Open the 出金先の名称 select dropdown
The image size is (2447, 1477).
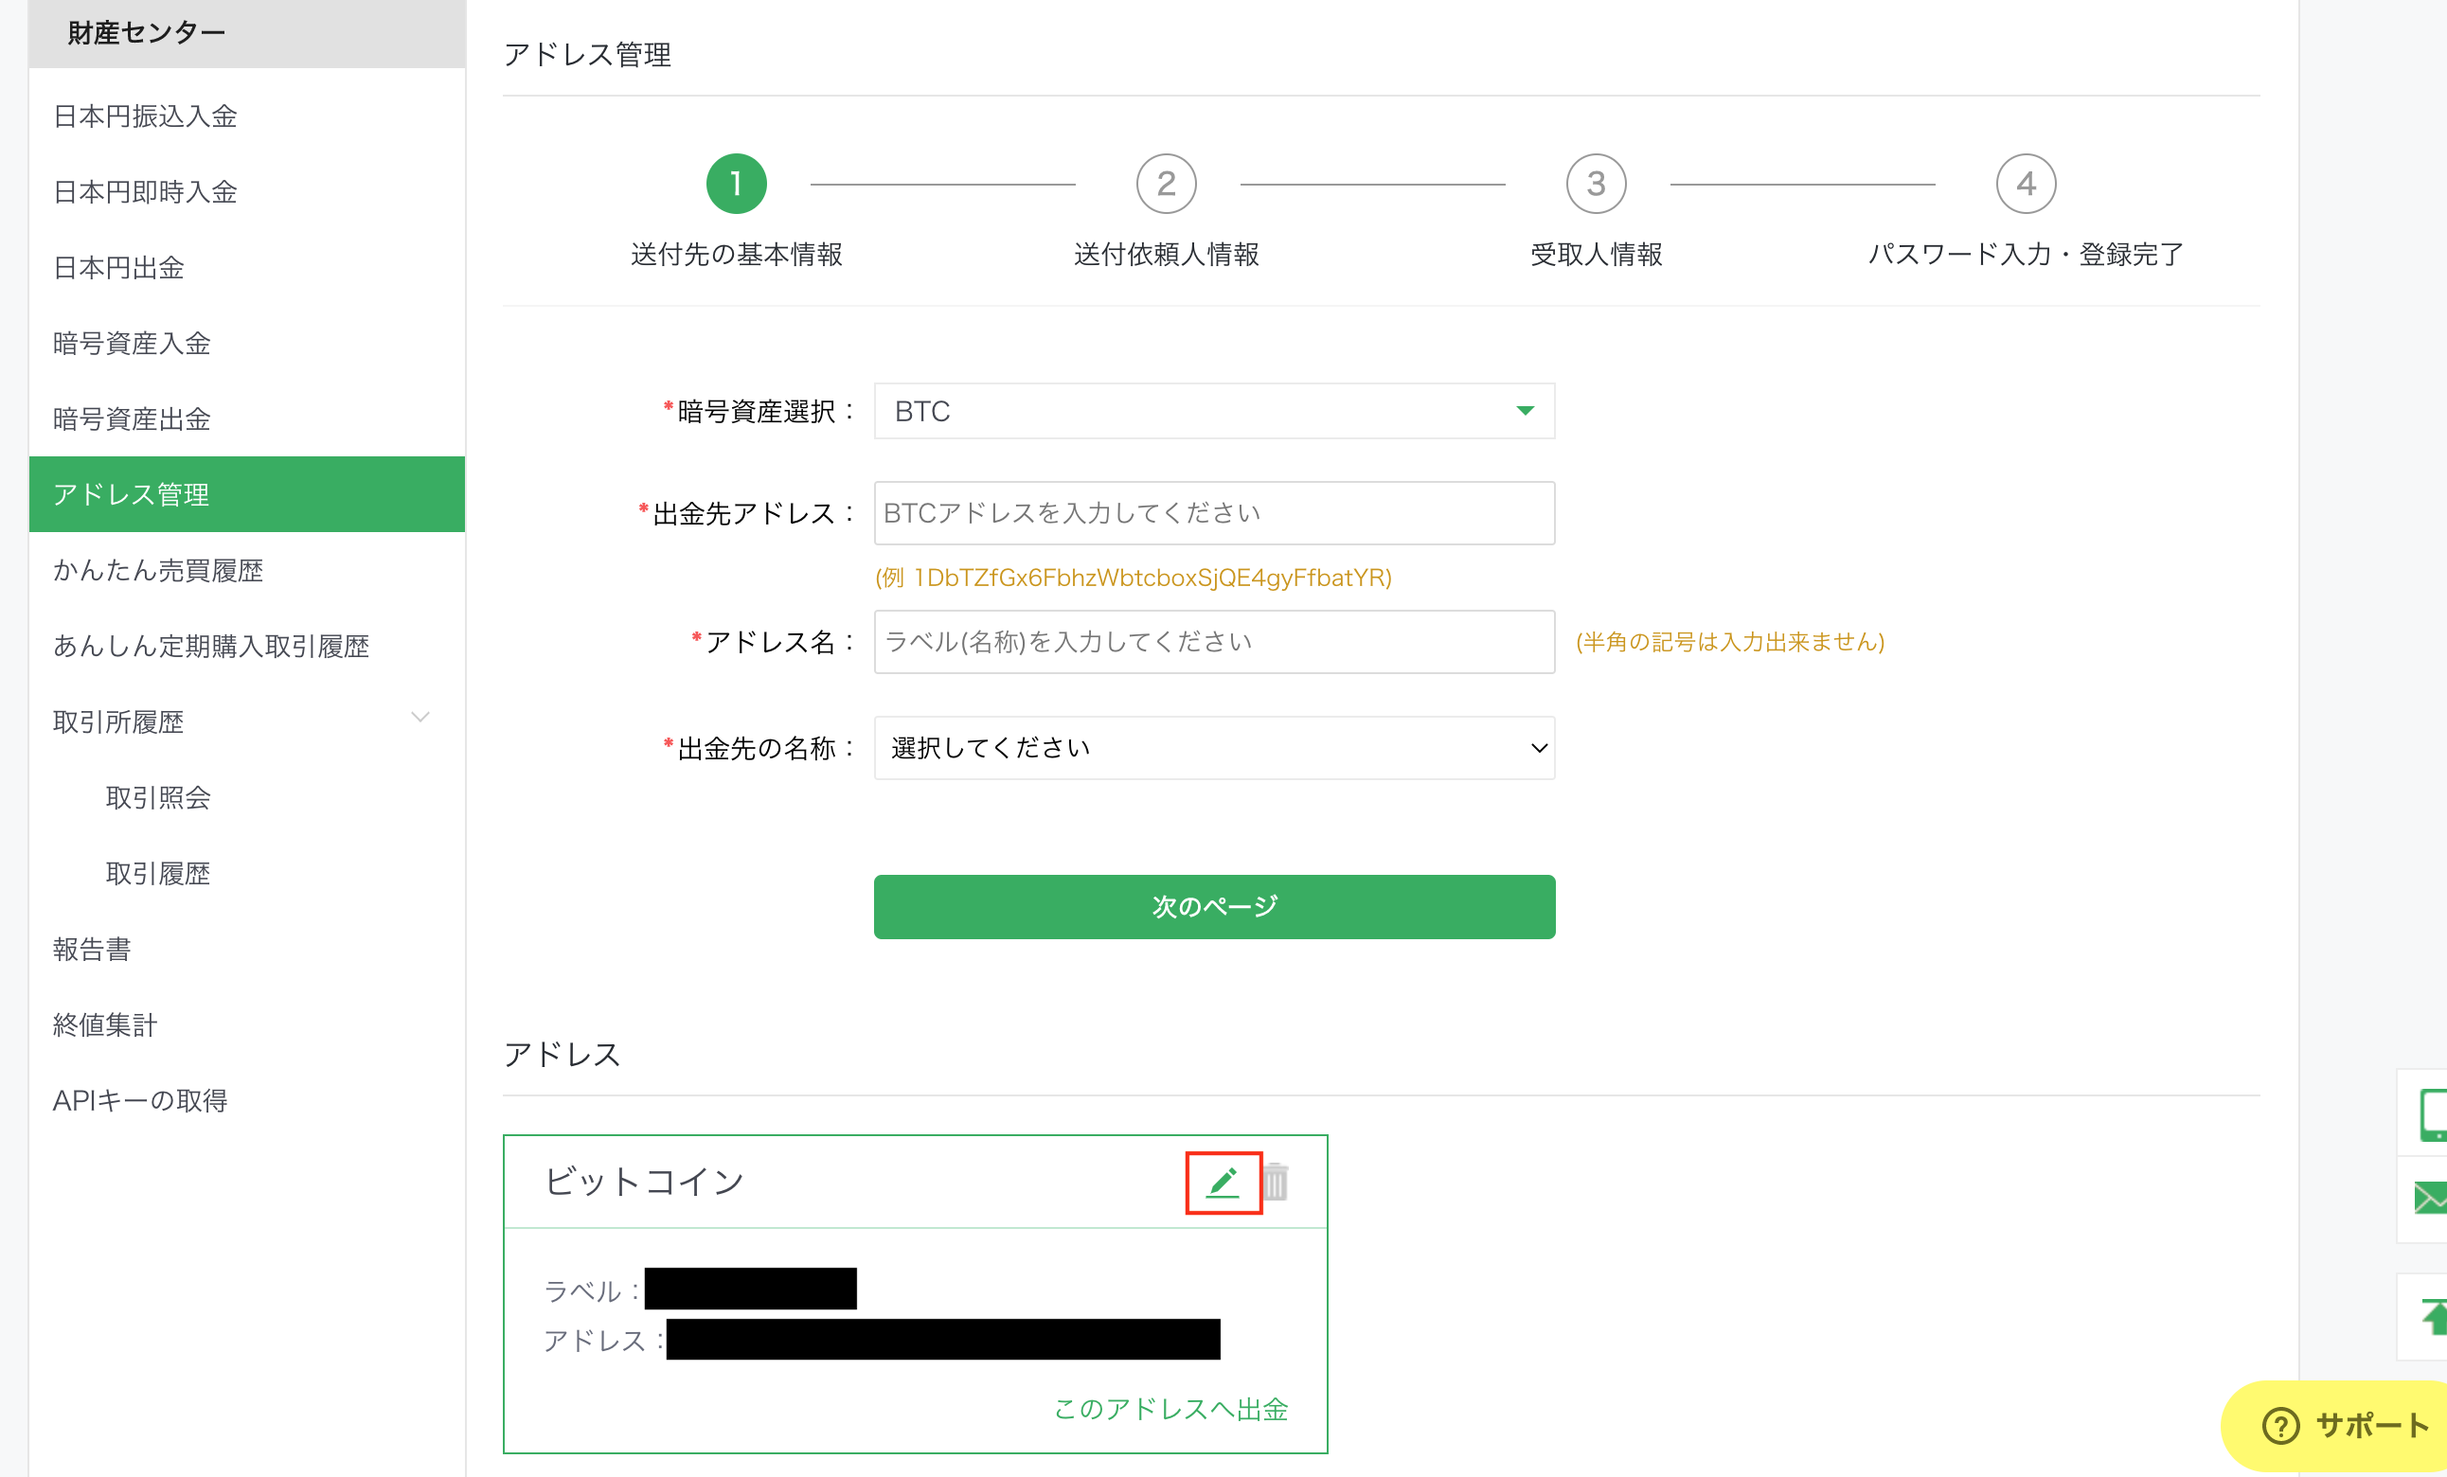tap(1215, 747)
